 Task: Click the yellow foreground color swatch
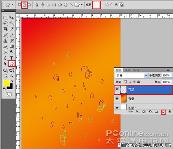[x=6, y=83]
